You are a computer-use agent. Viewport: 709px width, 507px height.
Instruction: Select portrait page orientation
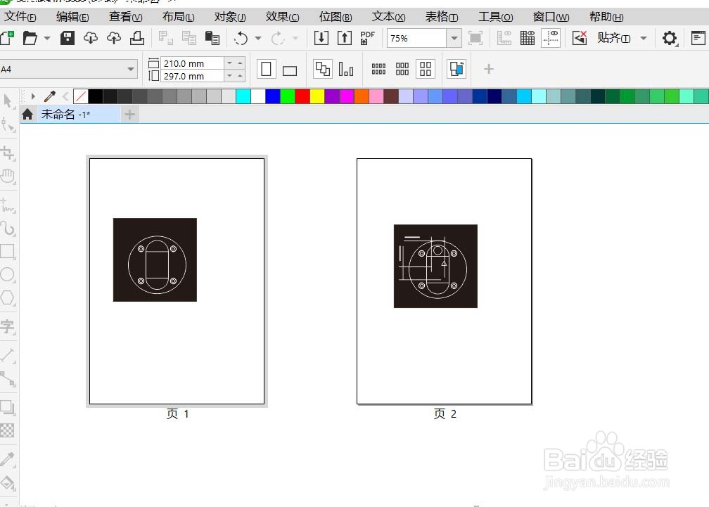coord(267,70)
